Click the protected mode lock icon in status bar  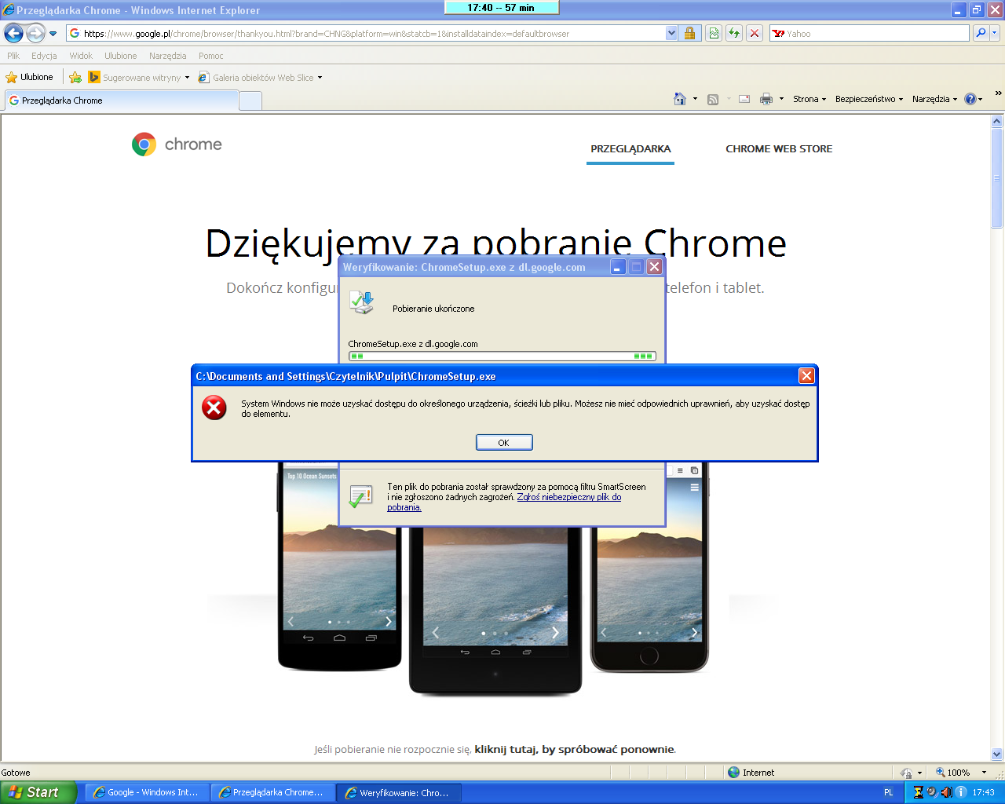click(906, 773)
